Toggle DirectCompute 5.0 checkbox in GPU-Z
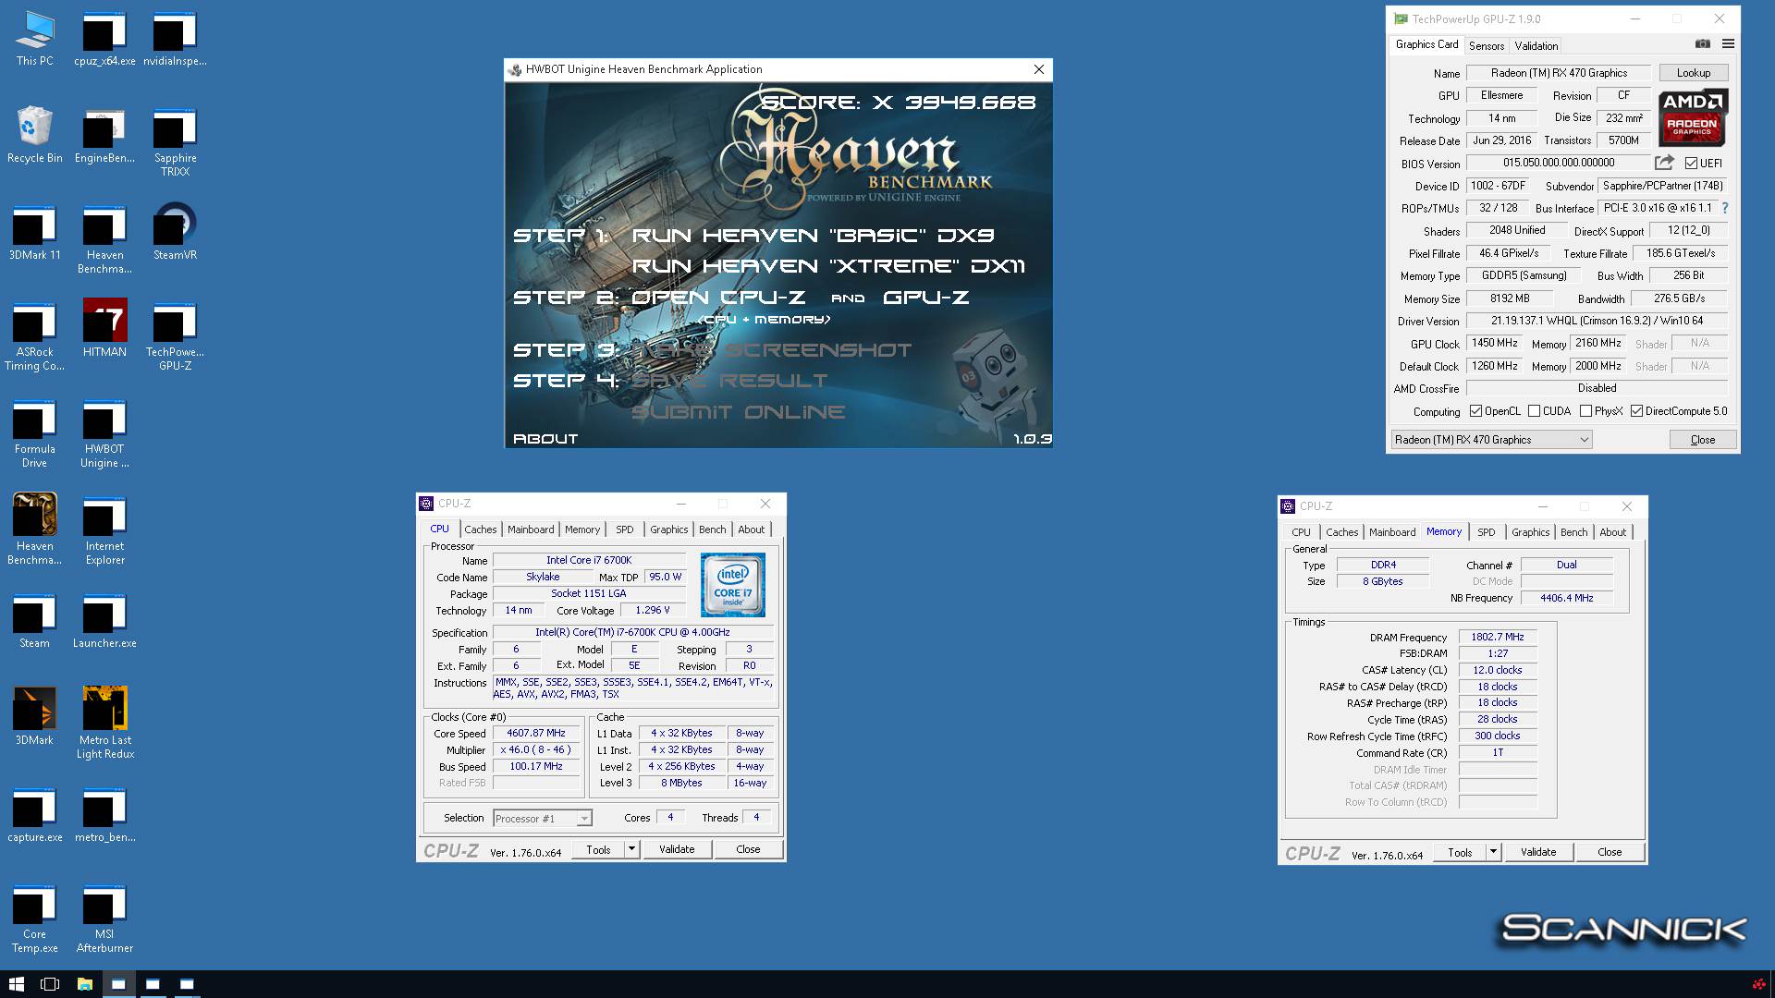Viewport: 1775px width, 998px height. 1636,411
